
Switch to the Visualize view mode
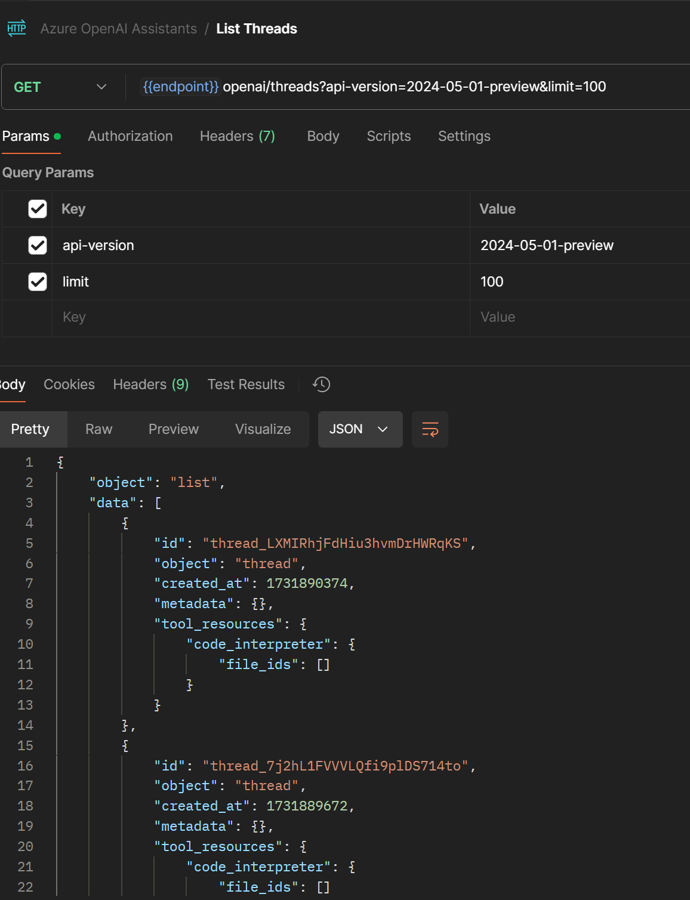point(263,429)
